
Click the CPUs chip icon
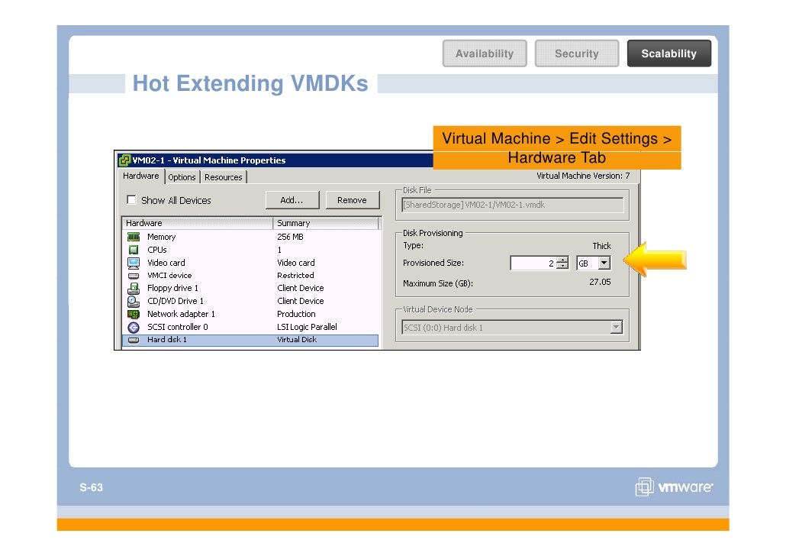point(134,250)
